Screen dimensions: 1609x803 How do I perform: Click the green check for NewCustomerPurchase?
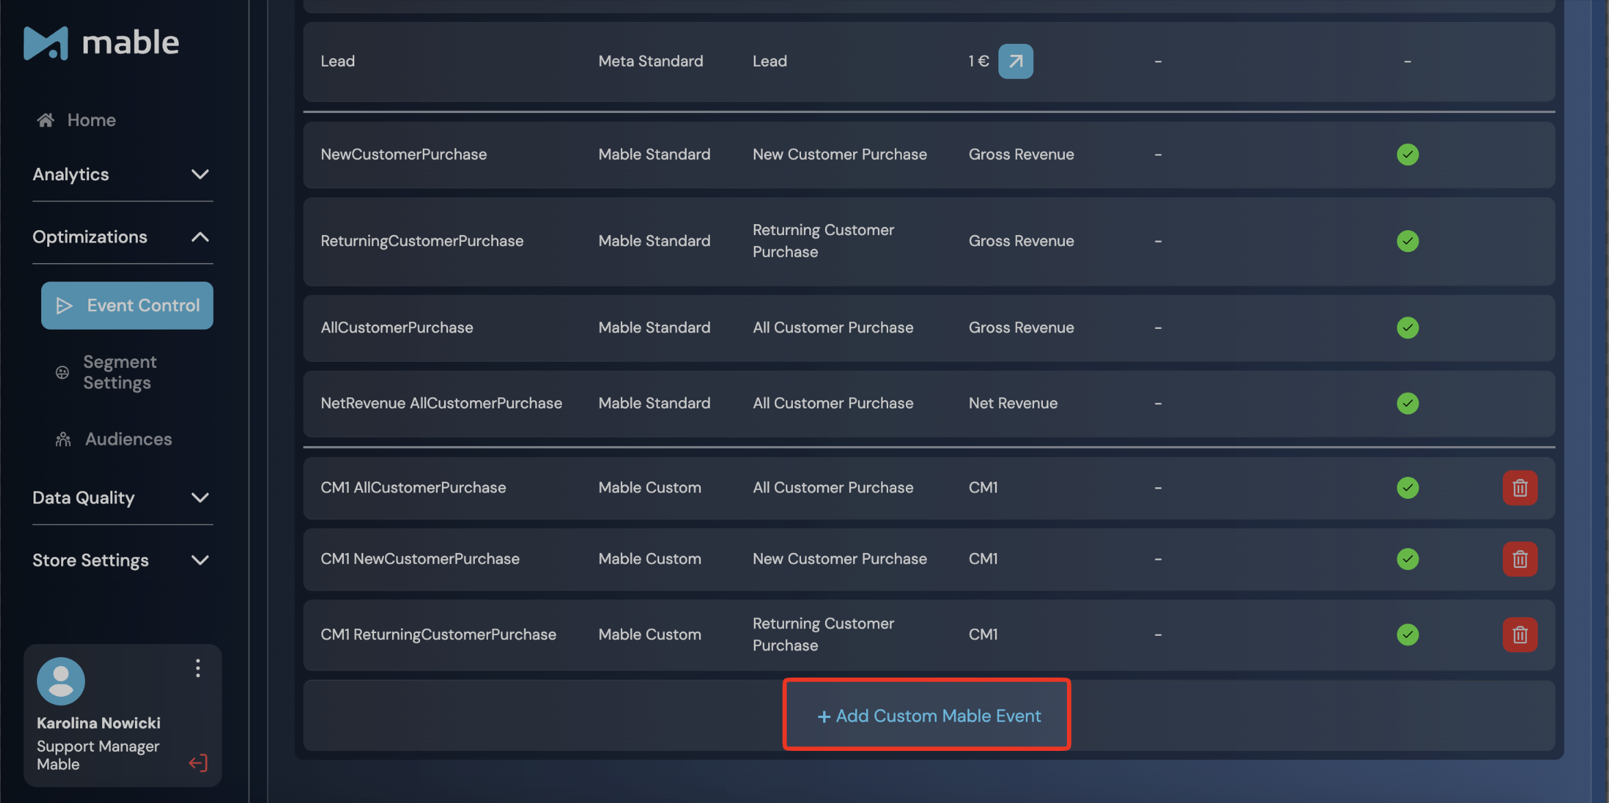pyautogui.click(x=1408, y=154)
